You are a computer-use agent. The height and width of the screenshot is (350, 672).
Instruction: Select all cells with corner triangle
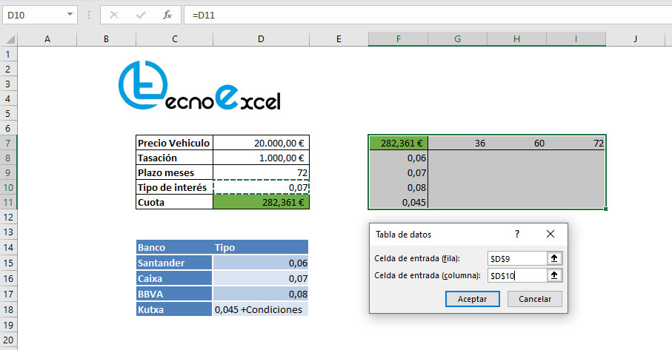click(x=9, y=39)
